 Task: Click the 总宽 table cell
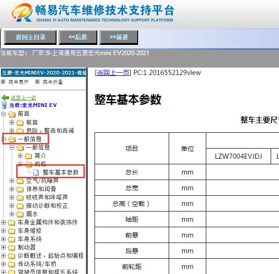(132, 188)
